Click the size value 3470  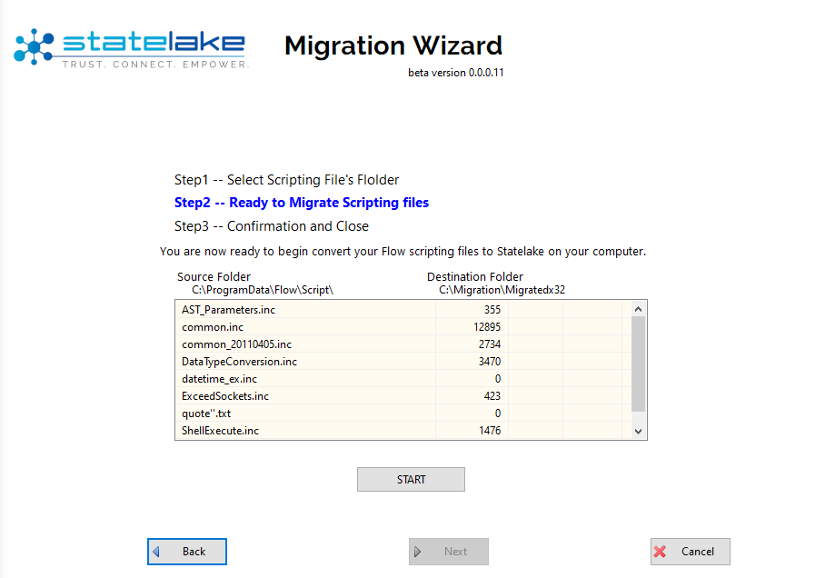point(490,362)
